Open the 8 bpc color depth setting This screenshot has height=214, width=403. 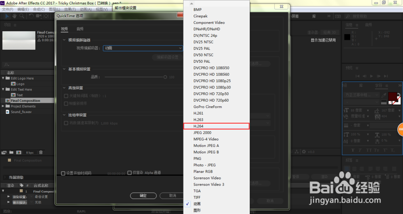point(30,153)
